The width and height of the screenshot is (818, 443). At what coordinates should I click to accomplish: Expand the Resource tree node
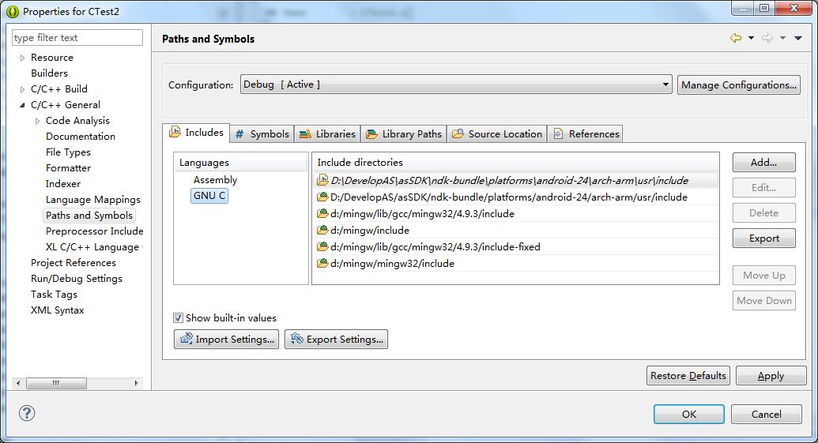22,58
